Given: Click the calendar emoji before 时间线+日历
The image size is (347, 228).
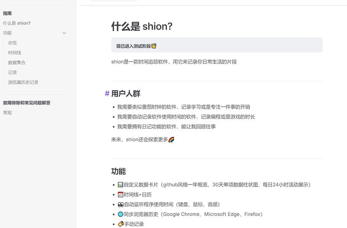Looking at the screenshot, I should click(121, 195).
